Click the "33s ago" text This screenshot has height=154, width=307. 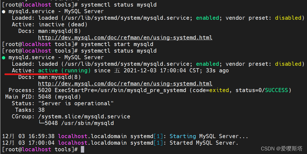click(x=217, y=70)
